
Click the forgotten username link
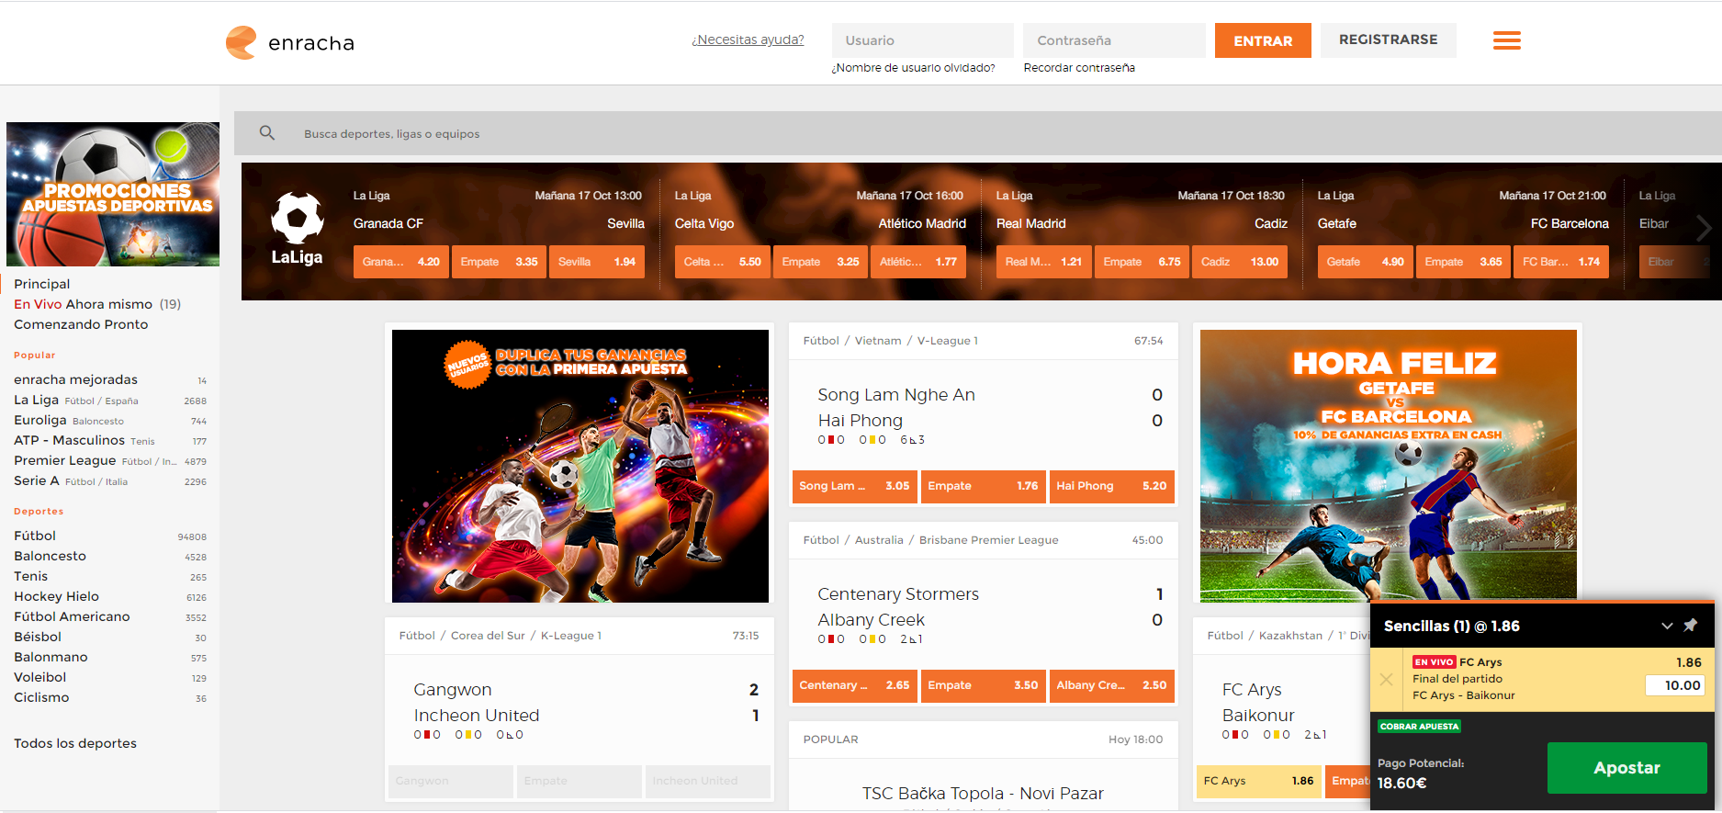tap(913, 68)
